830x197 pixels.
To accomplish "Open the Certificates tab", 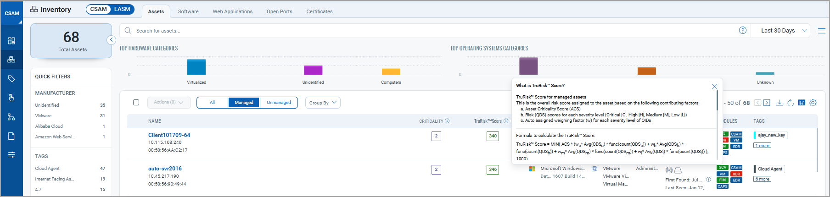I will point(320,11).
